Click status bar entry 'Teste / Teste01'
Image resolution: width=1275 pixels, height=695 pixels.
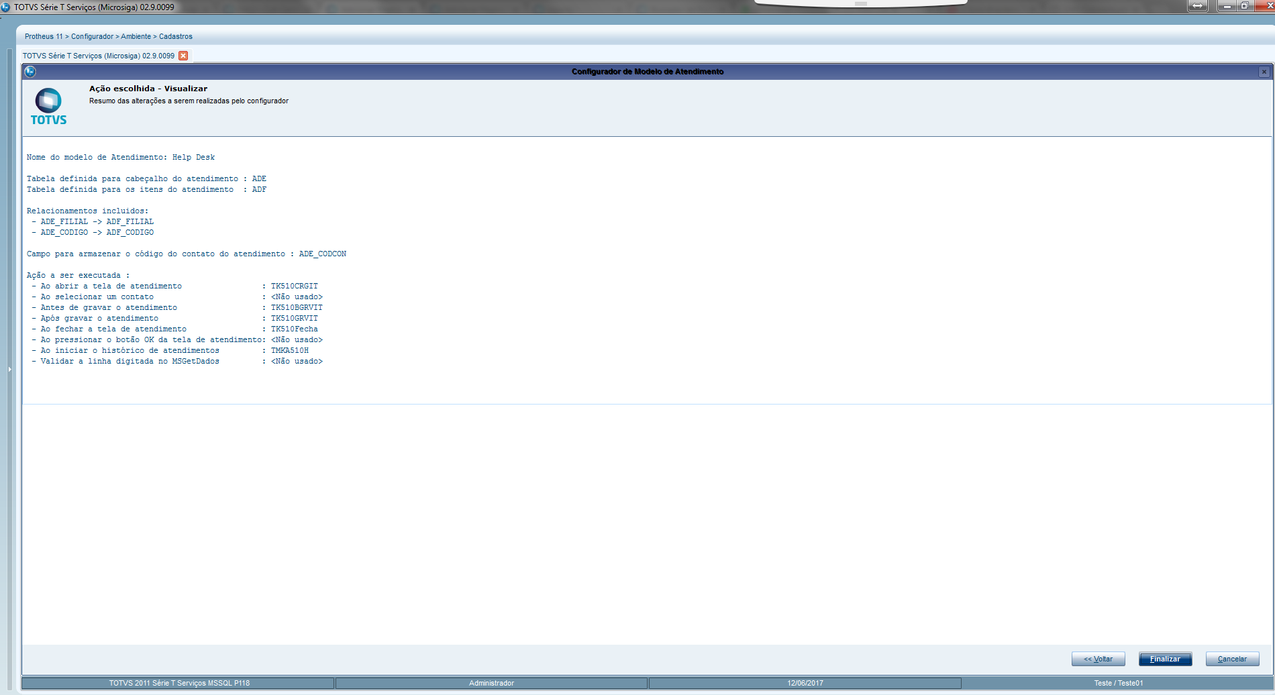point(1118,683)
